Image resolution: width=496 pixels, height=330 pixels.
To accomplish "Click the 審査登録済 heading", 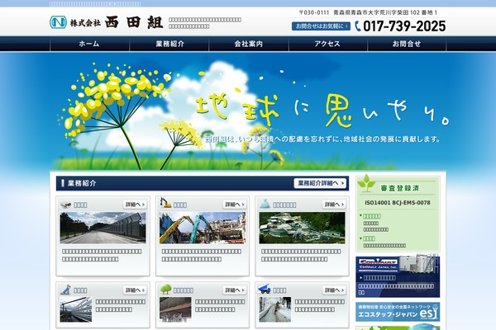I will tap(400, 188).
